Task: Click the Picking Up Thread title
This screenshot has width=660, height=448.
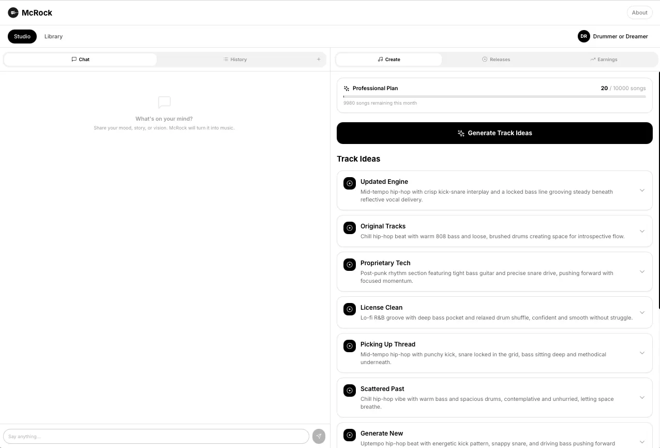Action: [388, 344]
